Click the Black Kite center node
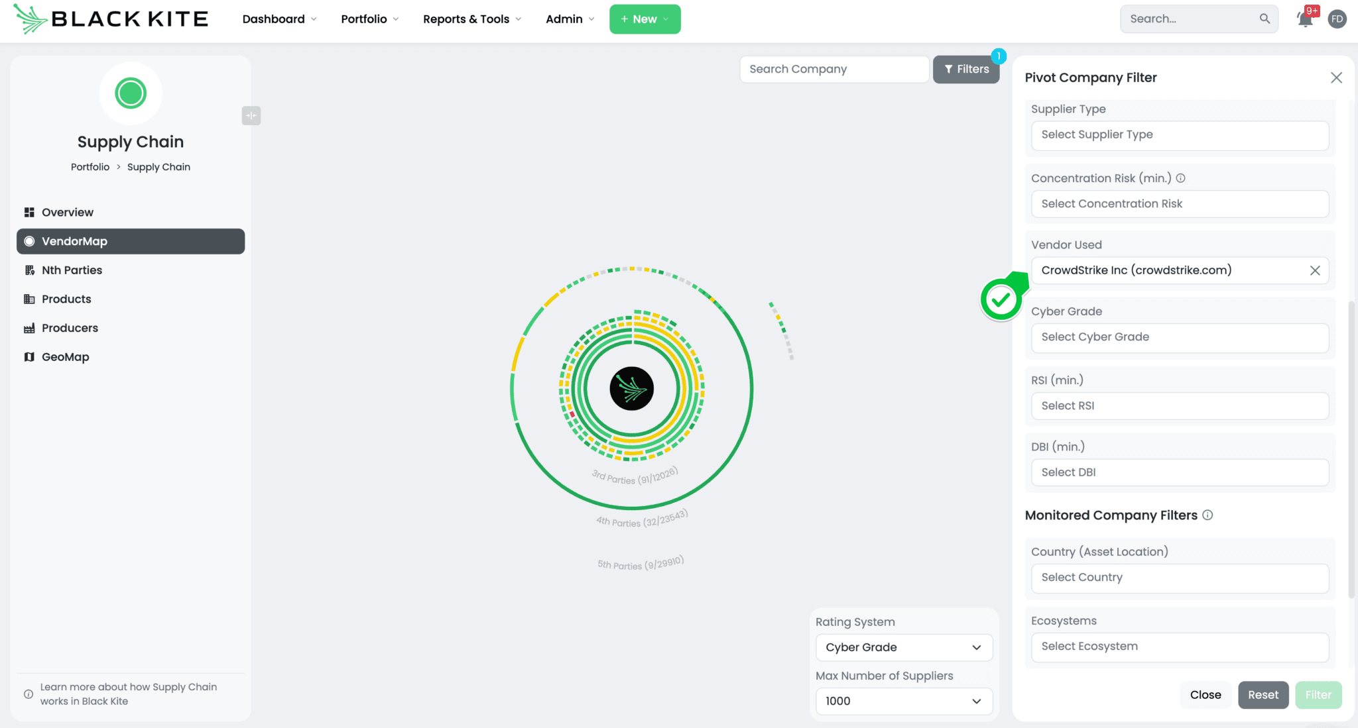The height and width of the screenshot is (728, 1358). click(x=631, y=389)
